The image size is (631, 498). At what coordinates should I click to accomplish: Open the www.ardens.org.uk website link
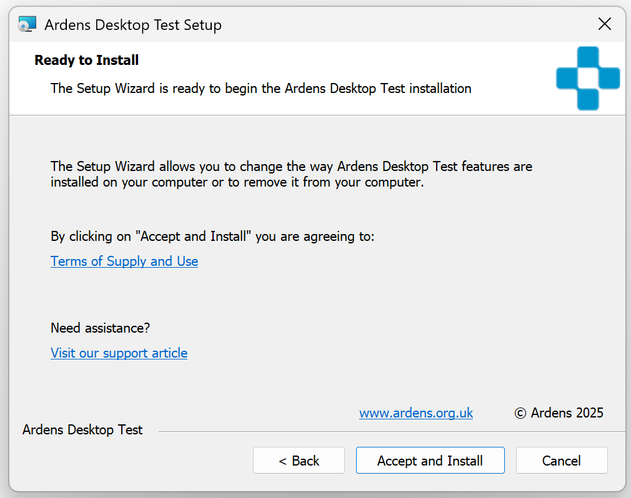[416, 413]
